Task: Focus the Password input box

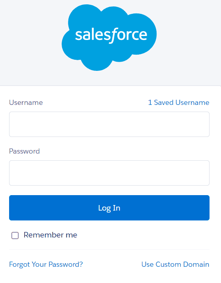Action: click(x=109, y=173)
